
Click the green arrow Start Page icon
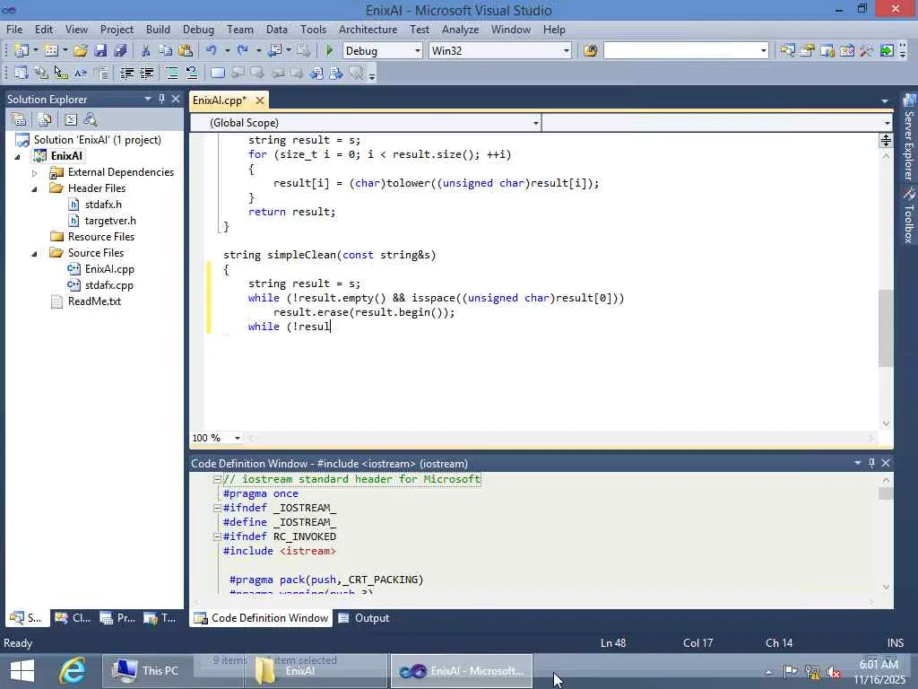click(x=887, y=51)
